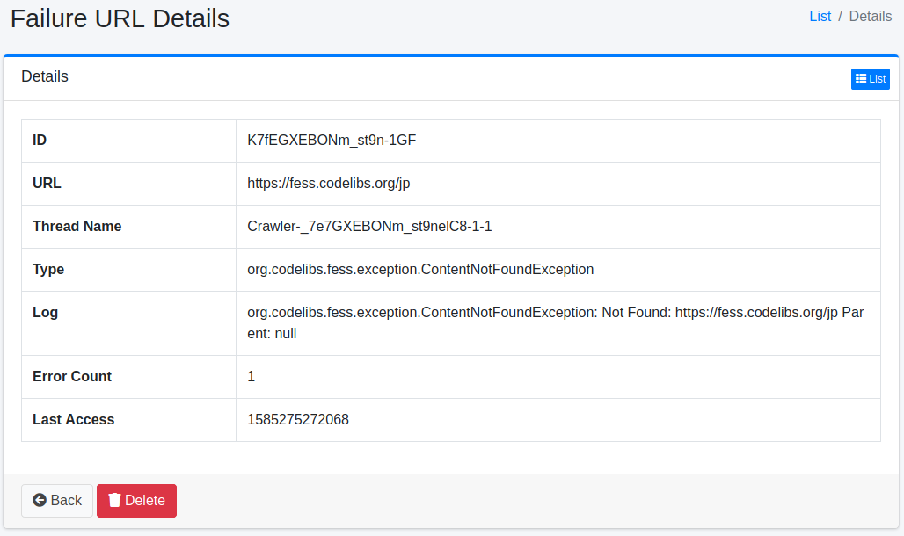Click the Log row label
Viewport: 904px width, 536px height.
pyautogui.click(x=46, y=313)
